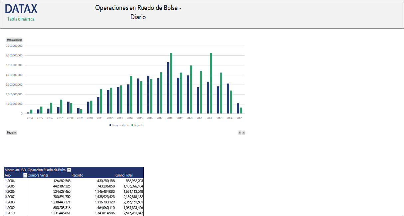This screenshot has height=216, width=404.
Task: Click the Monto en USD field button above the chart
Action: point(14,40)
